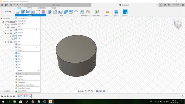Click the Create dropdown header button
This screenshot has width=185, height=104.
pos(30,15)
